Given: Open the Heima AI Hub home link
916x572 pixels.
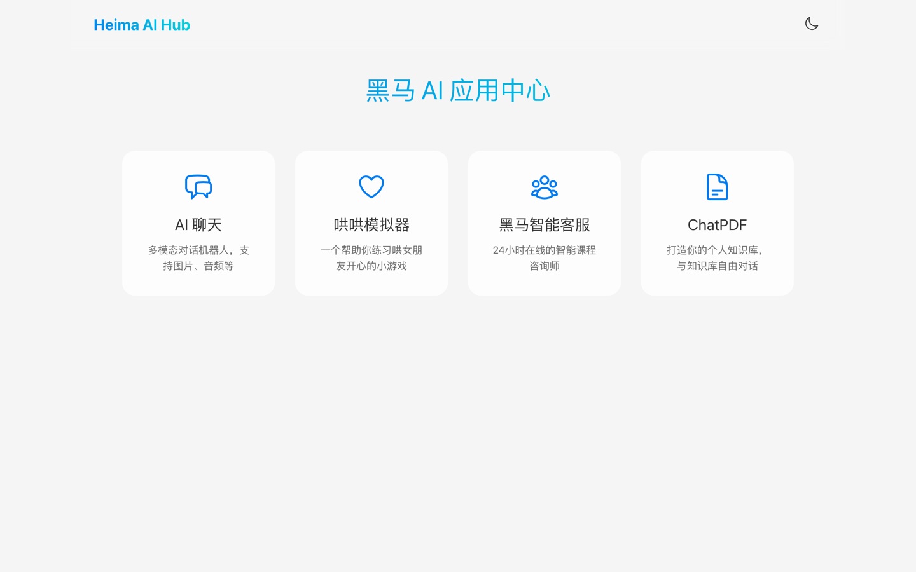Looking at the screenshot, I should pos(142,25).
